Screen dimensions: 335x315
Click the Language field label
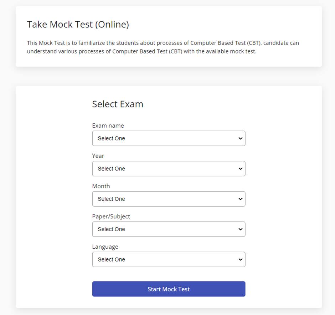[x=105, y=247]
